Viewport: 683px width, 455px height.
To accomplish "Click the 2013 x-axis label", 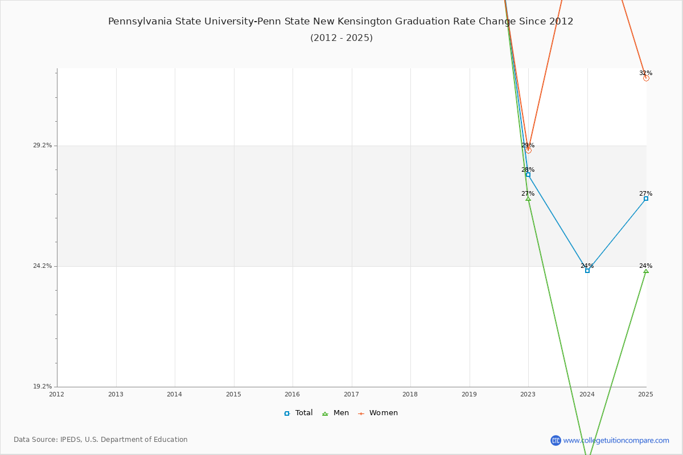I will (116, 394).
